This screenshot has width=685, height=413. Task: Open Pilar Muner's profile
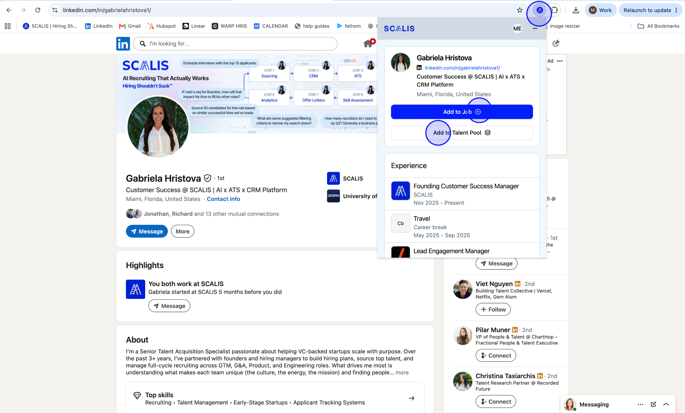tap(492, 330)
